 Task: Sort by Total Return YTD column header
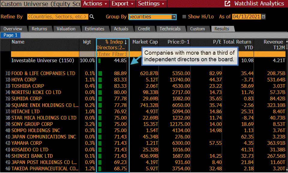238,45
